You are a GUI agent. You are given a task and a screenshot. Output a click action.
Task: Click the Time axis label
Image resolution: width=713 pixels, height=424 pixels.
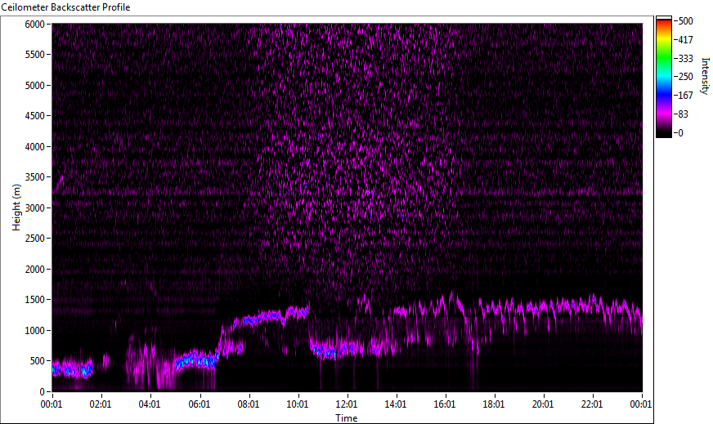click(x=347, y=418)
